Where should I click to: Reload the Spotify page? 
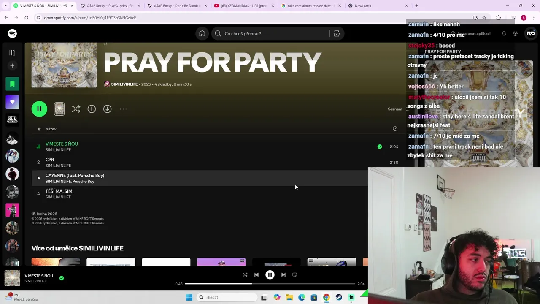[26, 18]
